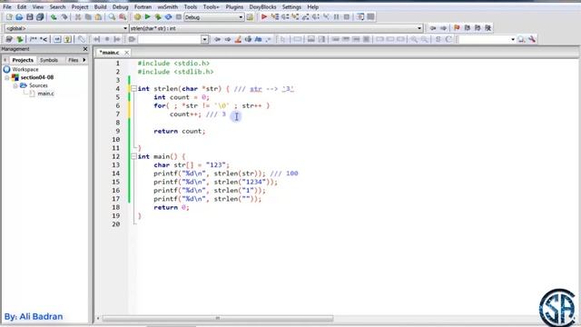581x327 pixels.
Task: Click the Zoom out icon in the toolbar
Action: point(424,39)
